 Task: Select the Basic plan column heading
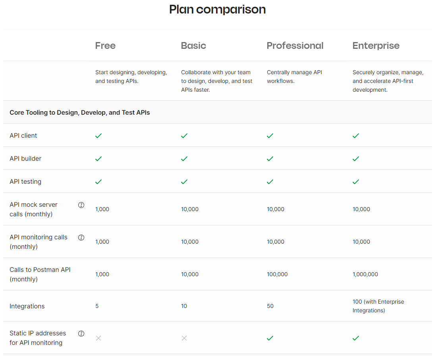[193, 46]
